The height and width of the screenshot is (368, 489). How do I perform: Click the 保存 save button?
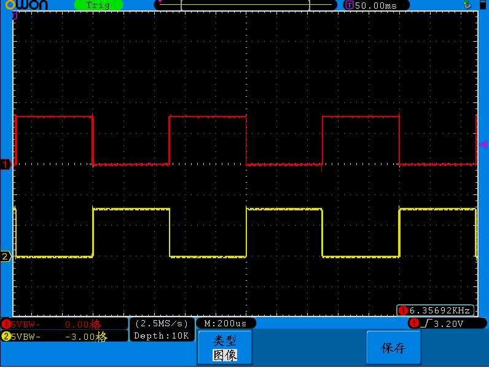394,348
